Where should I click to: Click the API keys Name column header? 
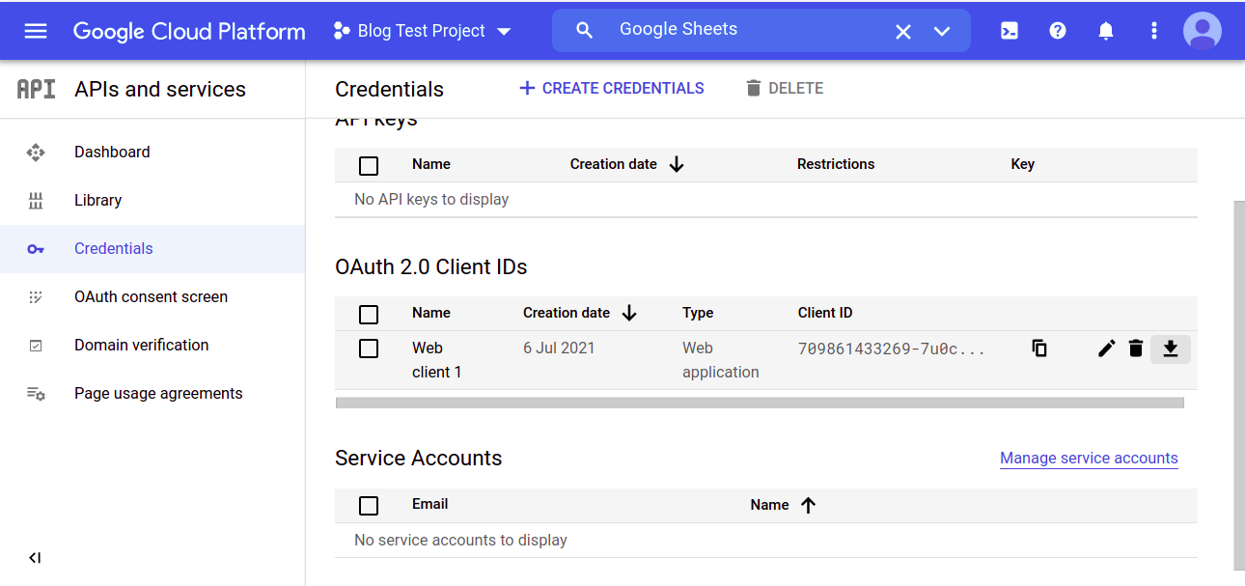(431, 164)
